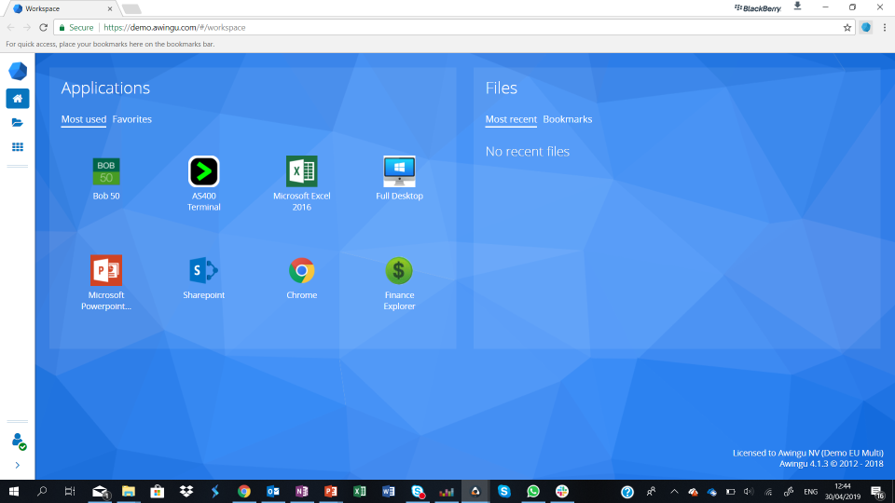Start Microsoft Excel 2016
Image resolution: width=895 pixels, height=503 pixels.
click(301, 184)
